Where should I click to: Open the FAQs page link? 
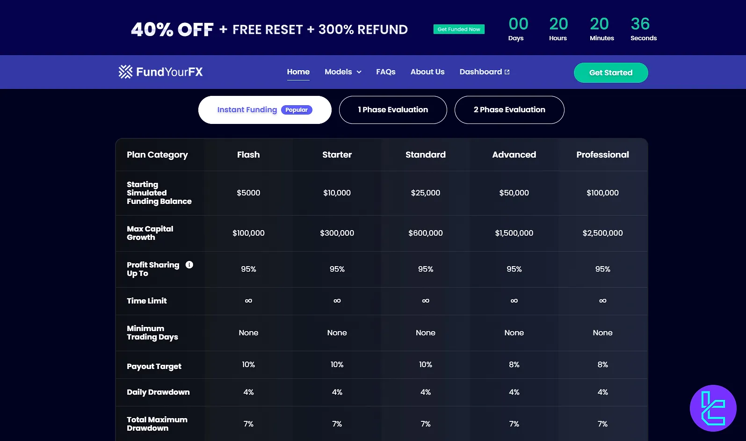point(386,72)
